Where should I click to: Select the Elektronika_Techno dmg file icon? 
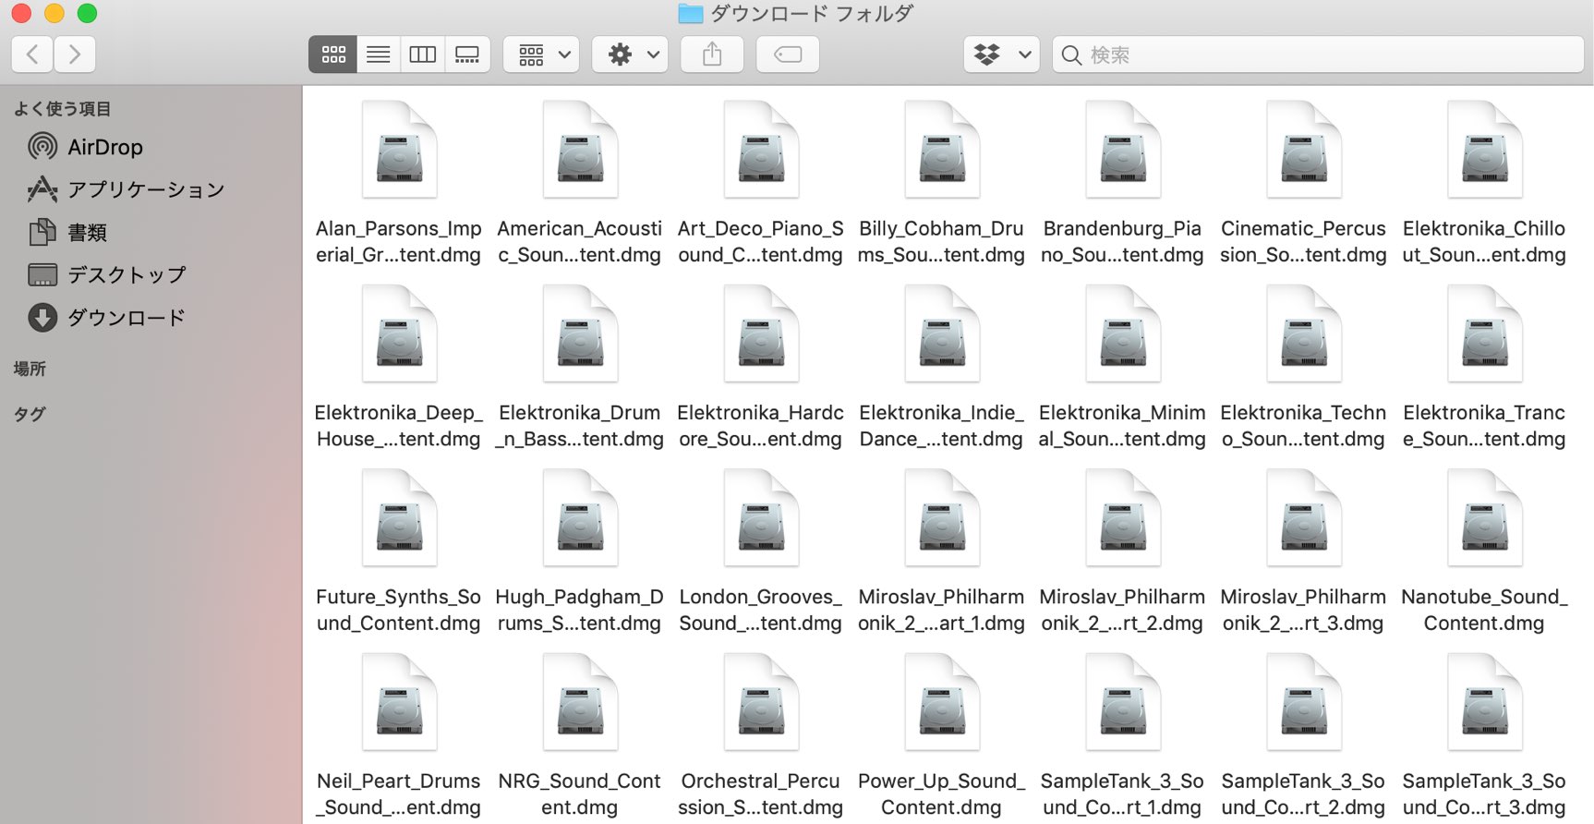(x=1304, y=333)
